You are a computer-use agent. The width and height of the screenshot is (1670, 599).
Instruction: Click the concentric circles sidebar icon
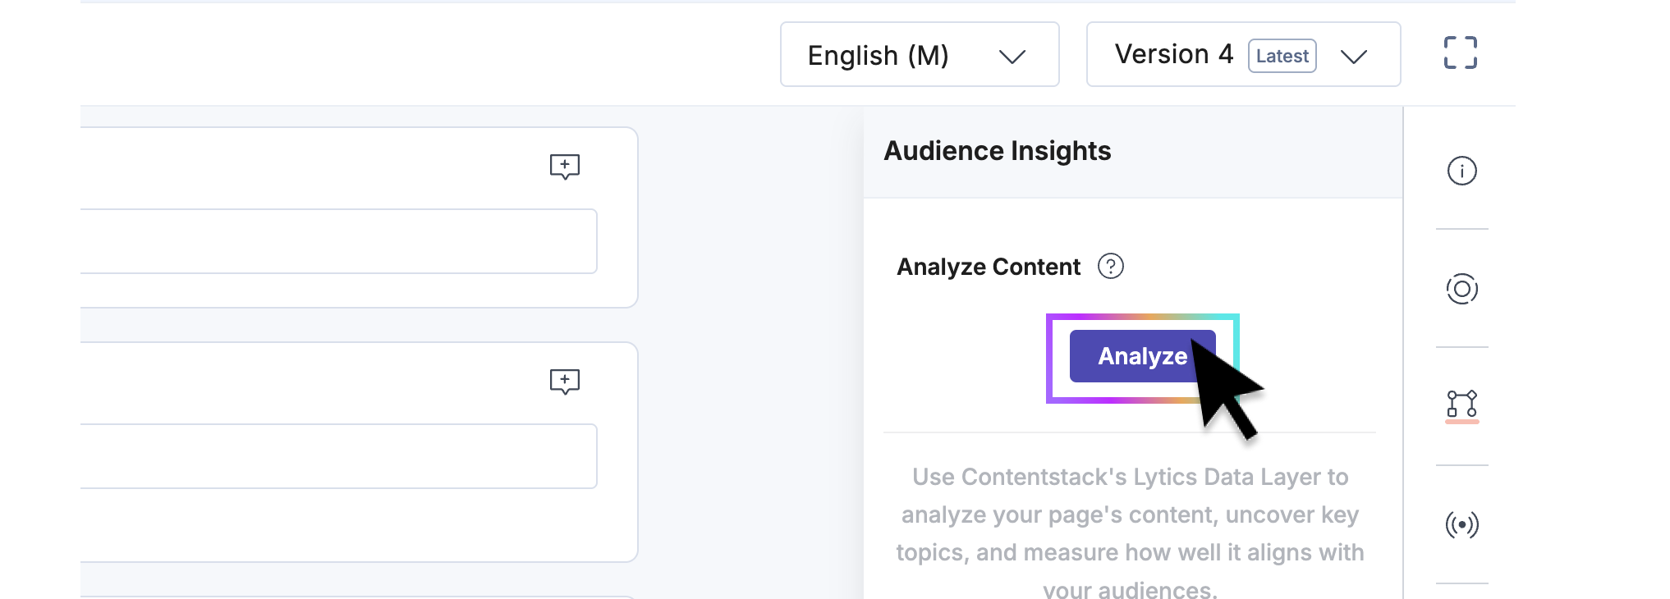pyautogui.click(x=1461, y=289)
